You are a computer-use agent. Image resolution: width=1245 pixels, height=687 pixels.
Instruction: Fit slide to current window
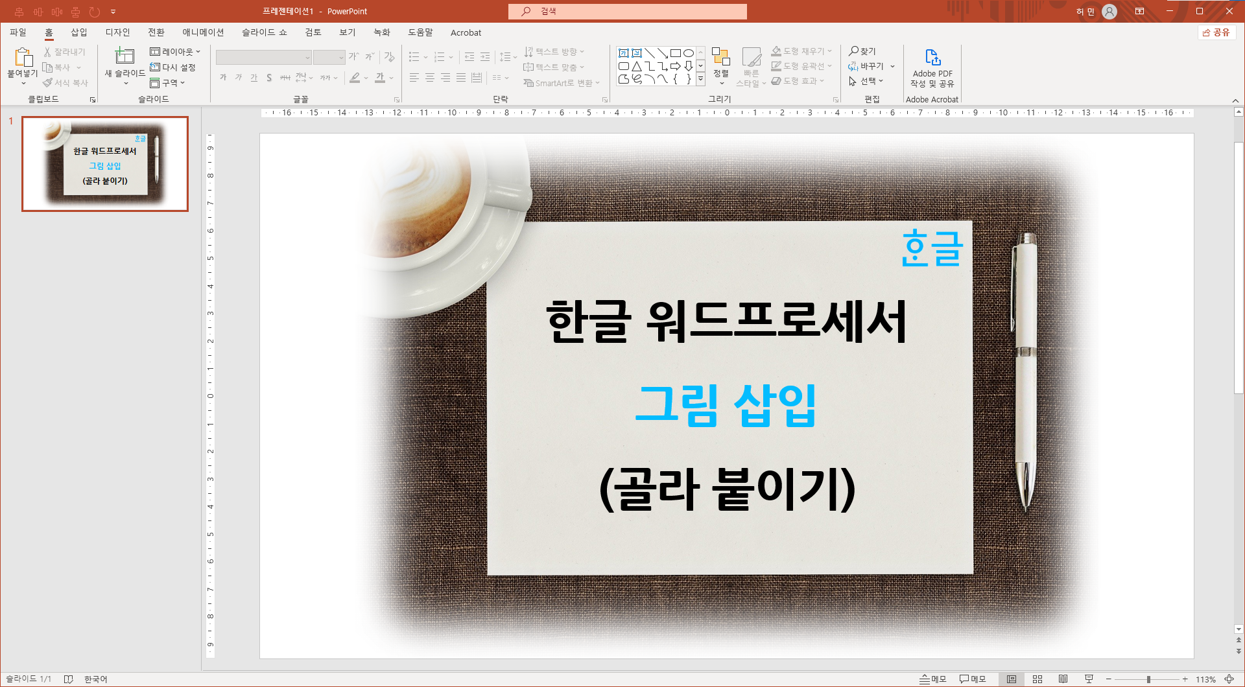(x=1229, y=679)
